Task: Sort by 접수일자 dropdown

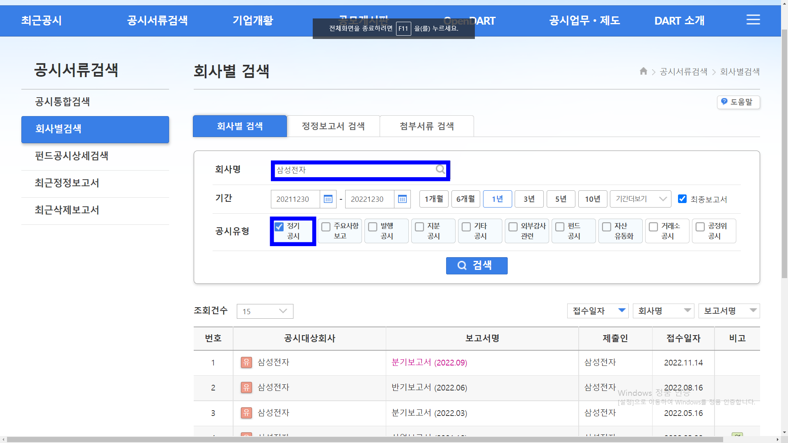Action: [599, 311]
